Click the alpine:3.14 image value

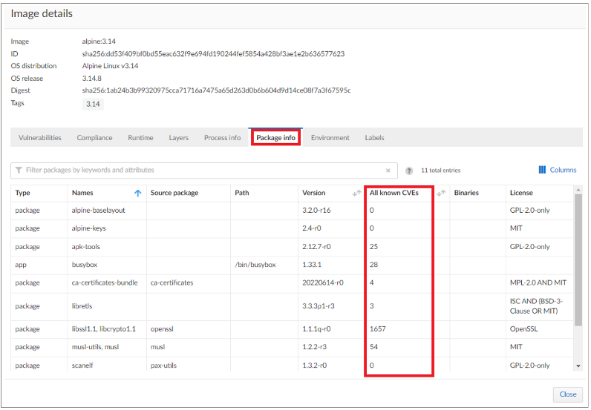click(x=99, y=42)
